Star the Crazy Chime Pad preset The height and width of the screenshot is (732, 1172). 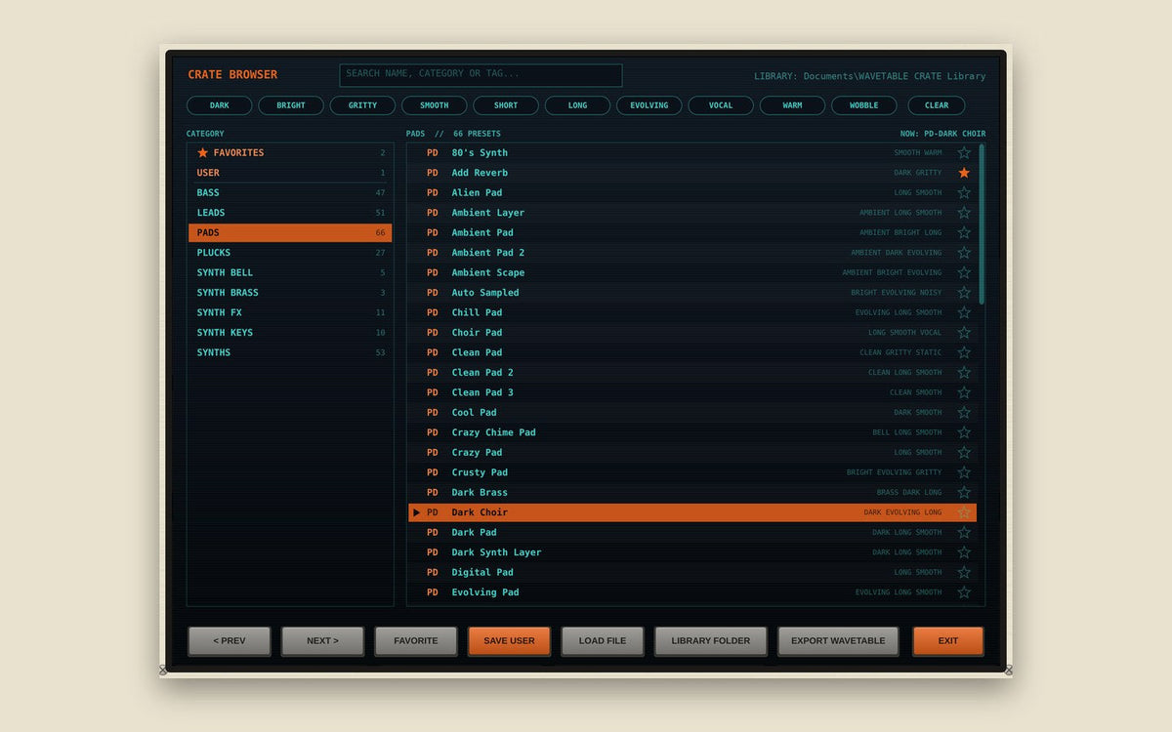click(964, 433)
